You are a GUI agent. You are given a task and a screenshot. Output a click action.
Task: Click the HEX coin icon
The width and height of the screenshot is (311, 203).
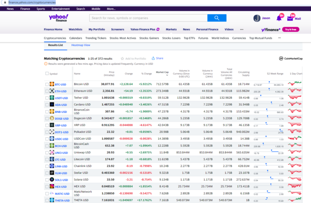tap(52, 186)
